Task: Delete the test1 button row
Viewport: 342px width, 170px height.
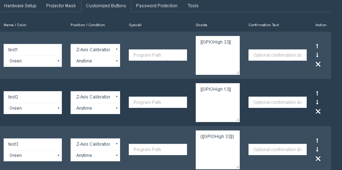Action: 318,64
